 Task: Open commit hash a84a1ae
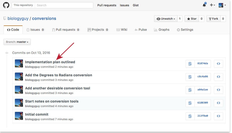(x=202, y=90)
